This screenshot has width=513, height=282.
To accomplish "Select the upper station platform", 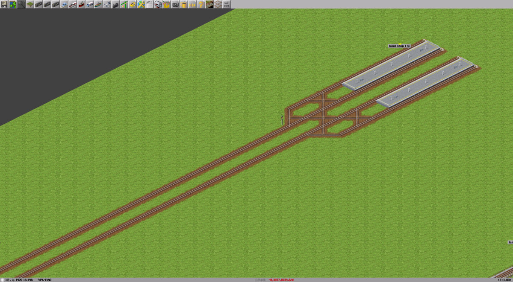I will [x=392, y=66].
